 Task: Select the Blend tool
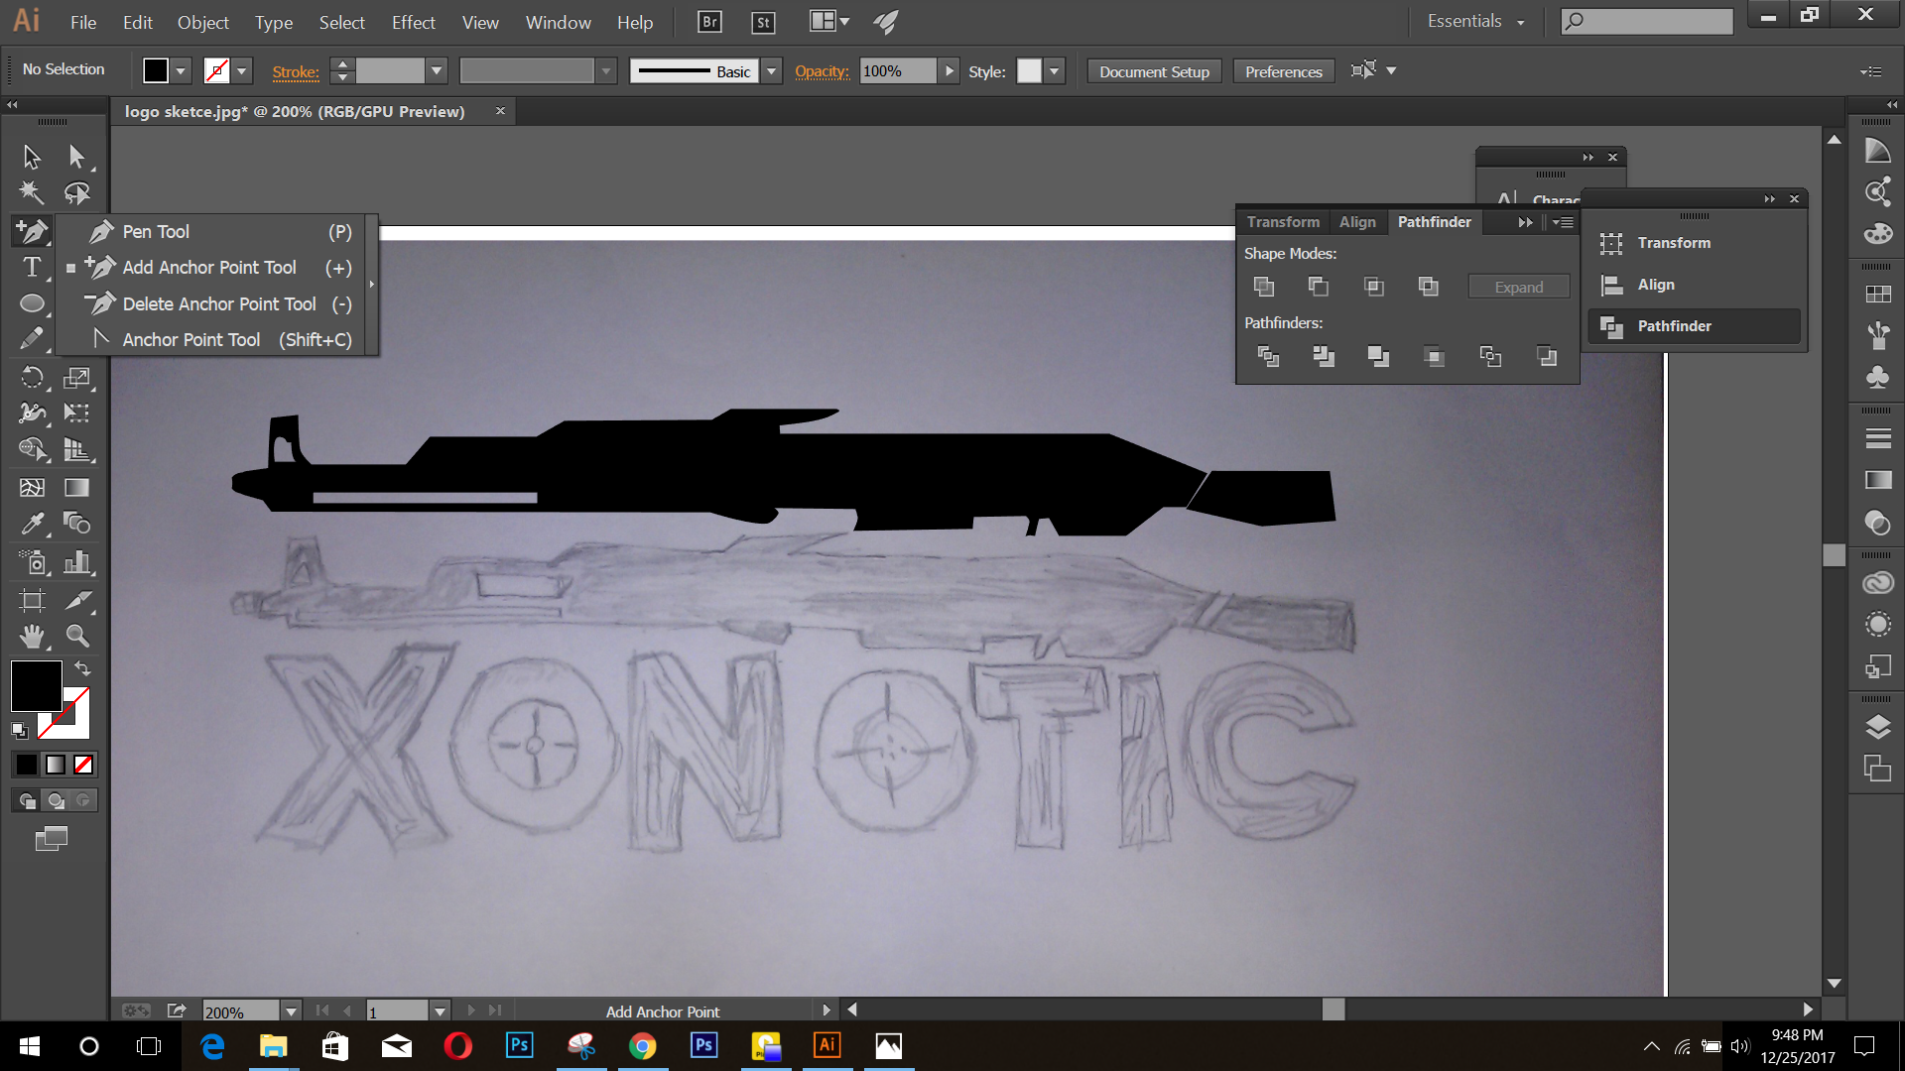click(77, 523)
